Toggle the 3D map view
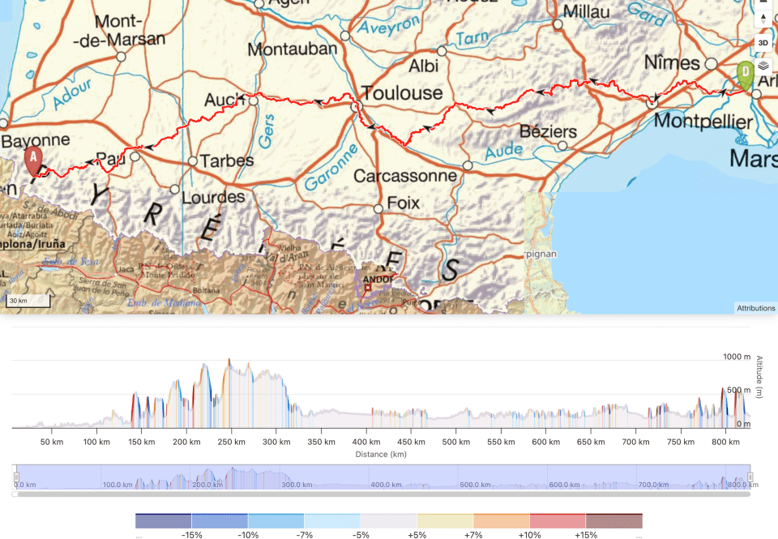This screenshot has width=778, height=539. click(x=763, y=43)
